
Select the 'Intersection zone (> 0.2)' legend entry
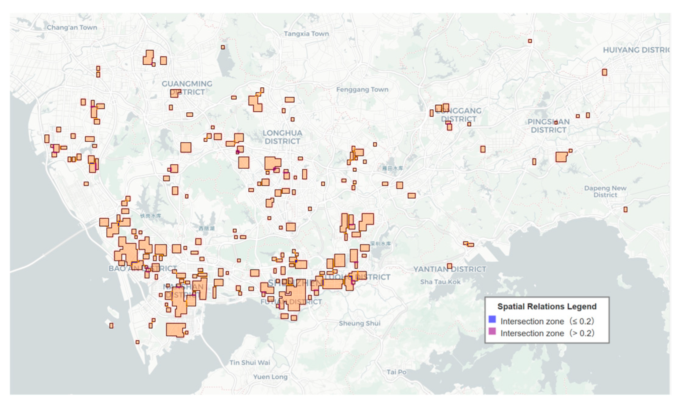tap(547, 333)
